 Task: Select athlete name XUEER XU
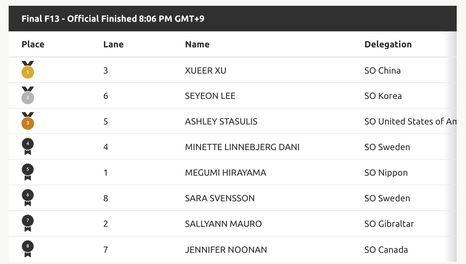point(205,70)
